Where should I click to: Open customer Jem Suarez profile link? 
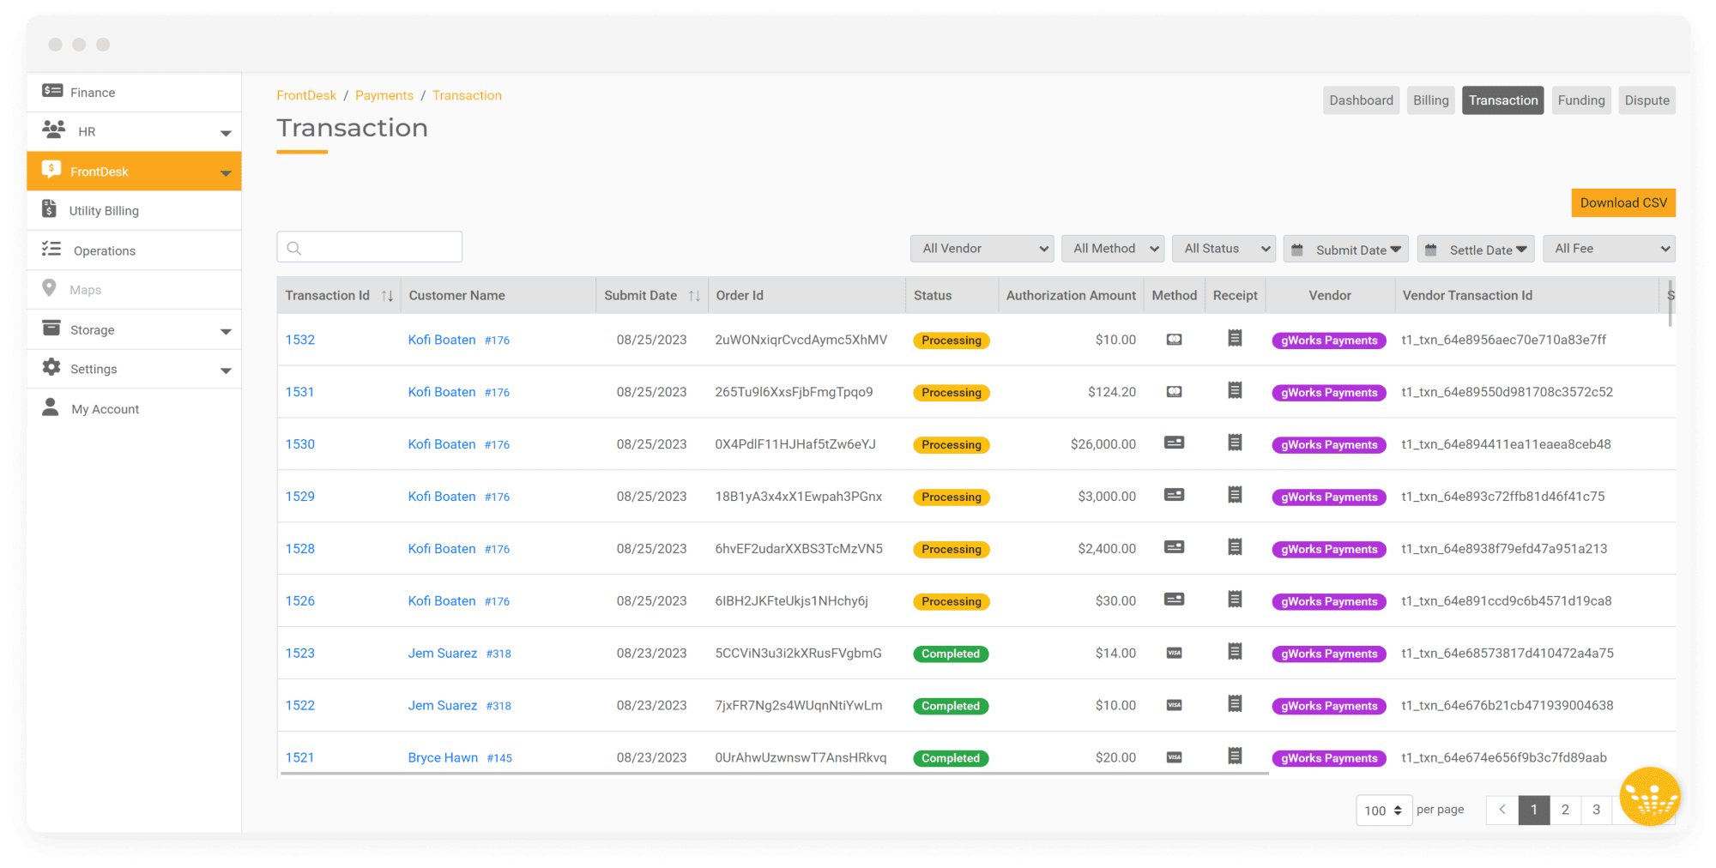(442, 653)
